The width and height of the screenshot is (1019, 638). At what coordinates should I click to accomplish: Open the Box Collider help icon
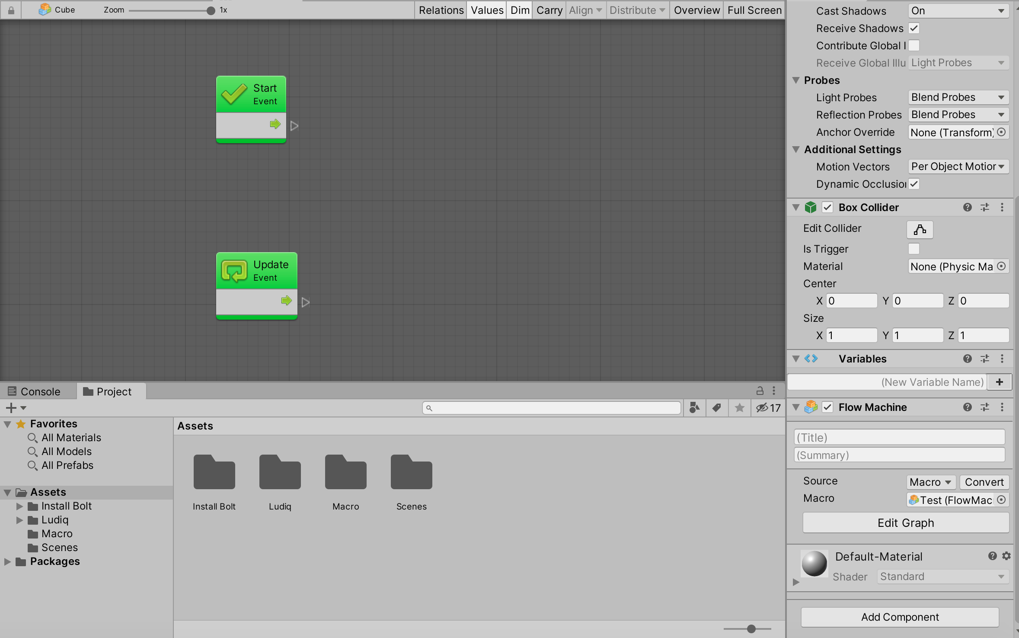point(968,207)
